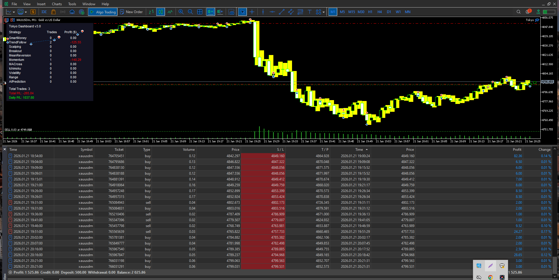Open the chart type dropdown arrow
Screen dimensions: 559x280
13,12
